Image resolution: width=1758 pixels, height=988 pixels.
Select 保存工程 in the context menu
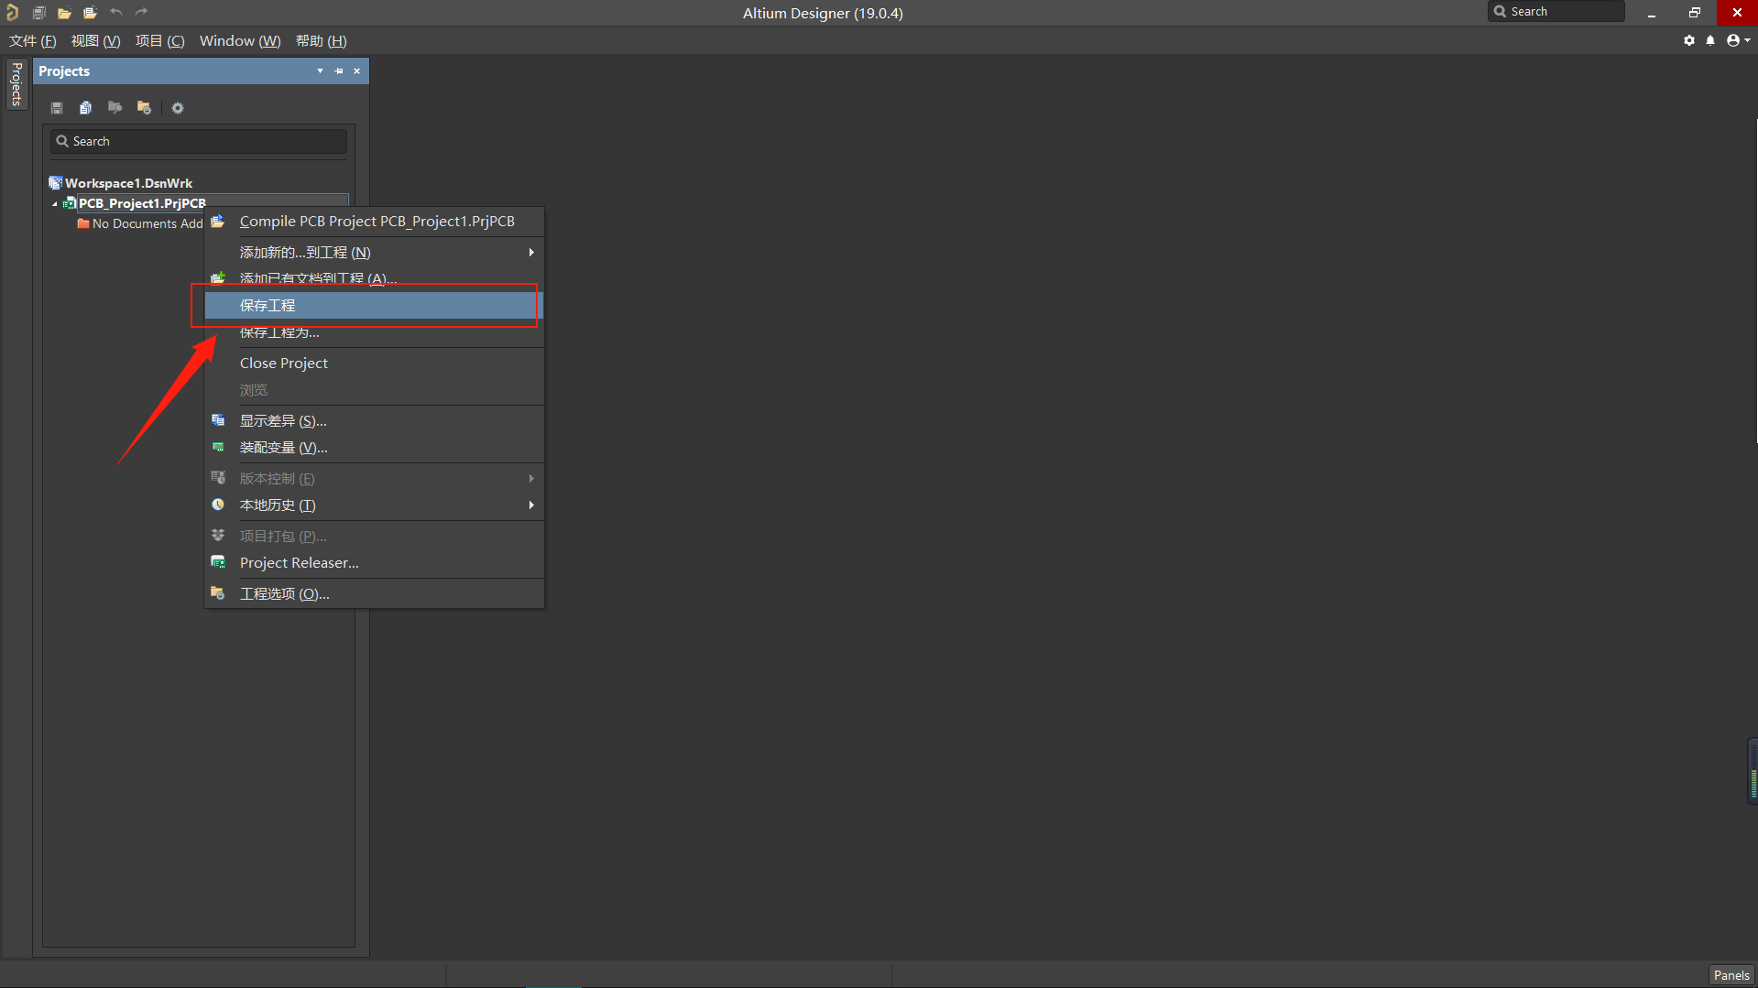coord(374,306)
